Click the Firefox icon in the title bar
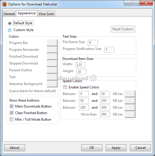The width and height of the screenshot is (155, 156). (4, 4)
